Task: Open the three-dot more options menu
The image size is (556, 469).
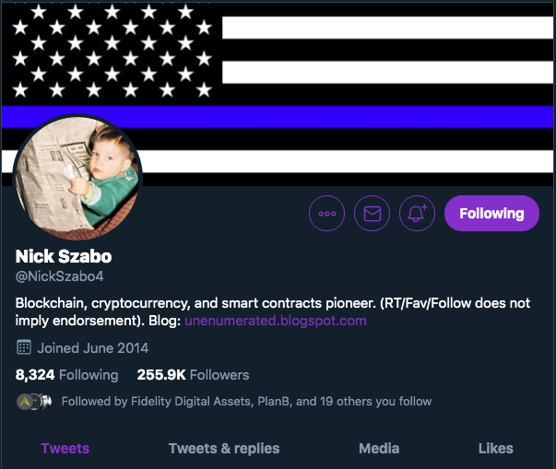Action: pos(326,213)
